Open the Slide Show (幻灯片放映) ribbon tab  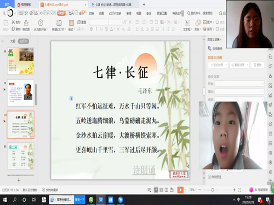coord(115,13)
